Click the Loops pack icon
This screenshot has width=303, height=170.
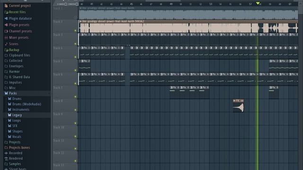coord(9,120)
